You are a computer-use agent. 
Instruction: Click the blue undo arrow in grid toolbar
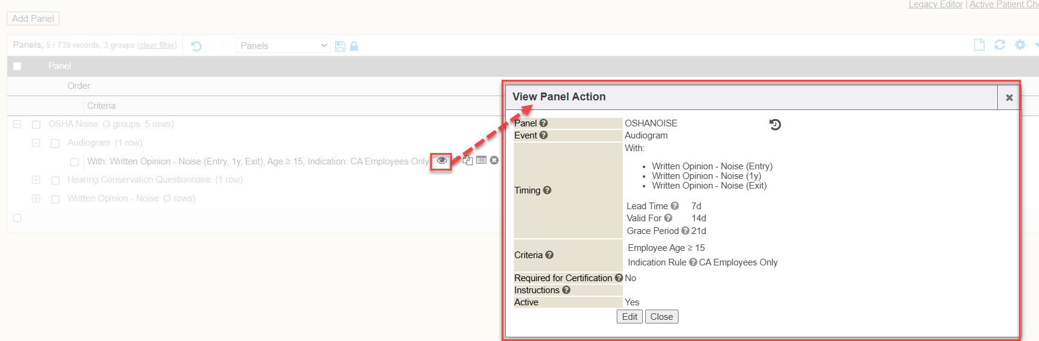(x=196, y=46)
